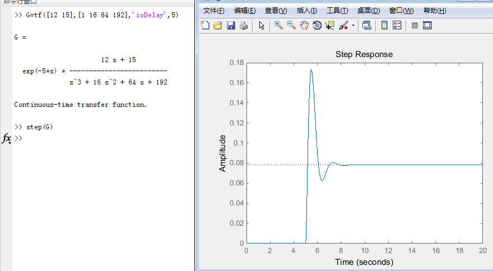Open a file with the folder icon
This screenshot has height=271, width=493.
coord(217,25)
